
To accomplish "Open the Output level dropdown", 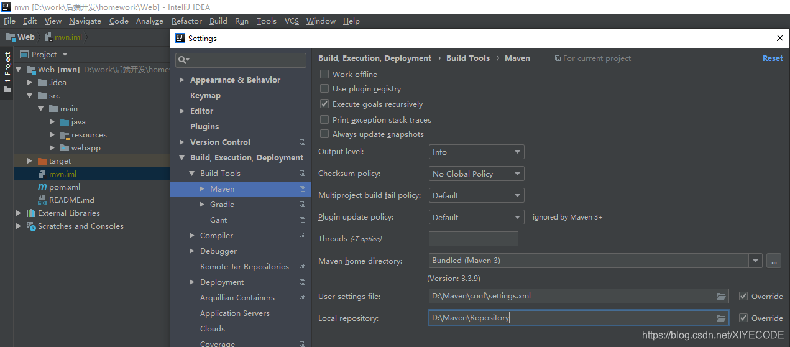I will tap(477, 152).
